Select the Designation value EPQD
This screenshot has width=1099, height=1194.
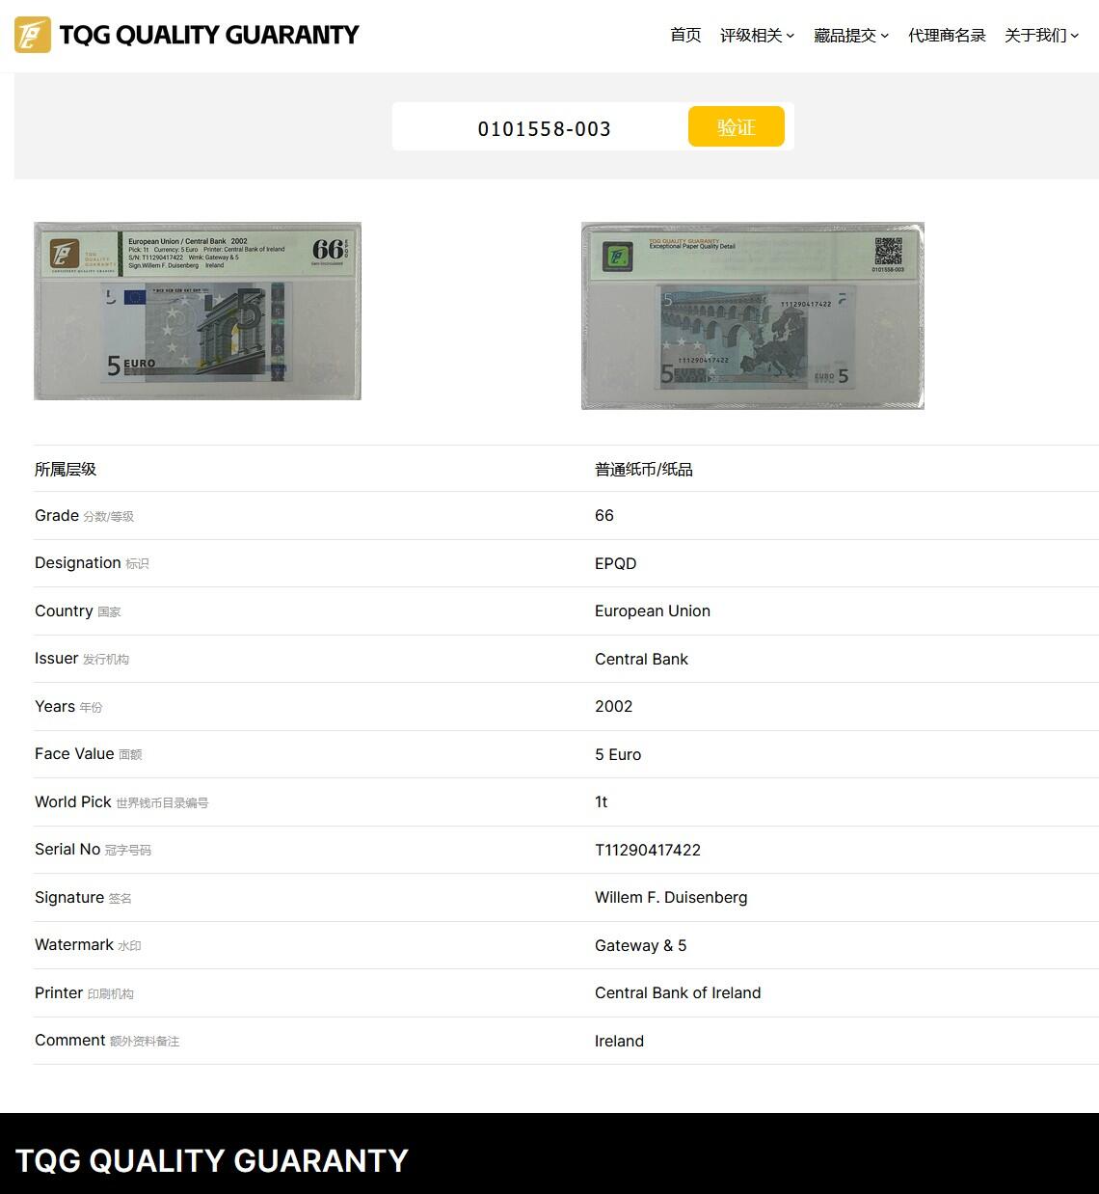(x=616, y=563)
